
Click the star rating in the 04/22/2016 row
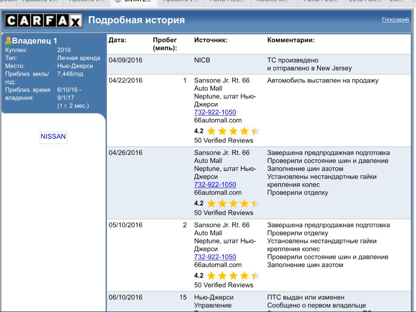(x=233, y=131)
